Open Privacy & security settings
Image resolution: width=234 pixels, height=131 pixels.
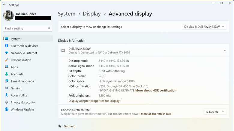[22, 102]
